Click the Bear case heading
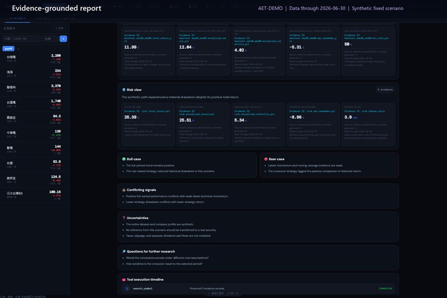The height and width of the screenshot is (298, 447). coord(277,159)
